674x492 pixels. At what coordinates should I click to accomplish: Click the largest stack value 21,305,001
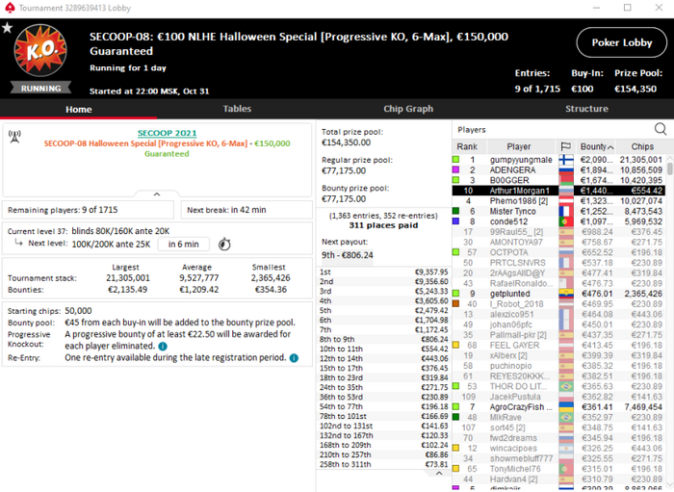(128, 278)
